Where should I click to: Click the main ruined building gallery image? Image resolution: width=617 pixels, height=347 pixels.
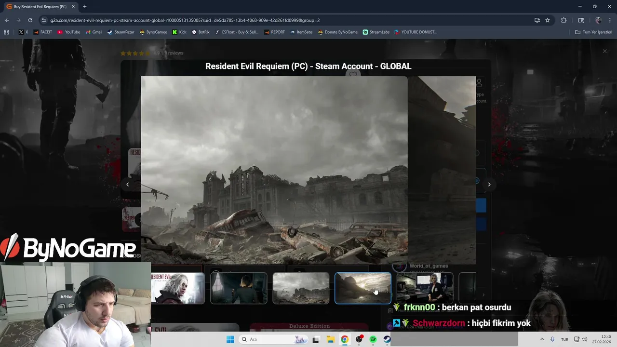click(x=274, y=170)
